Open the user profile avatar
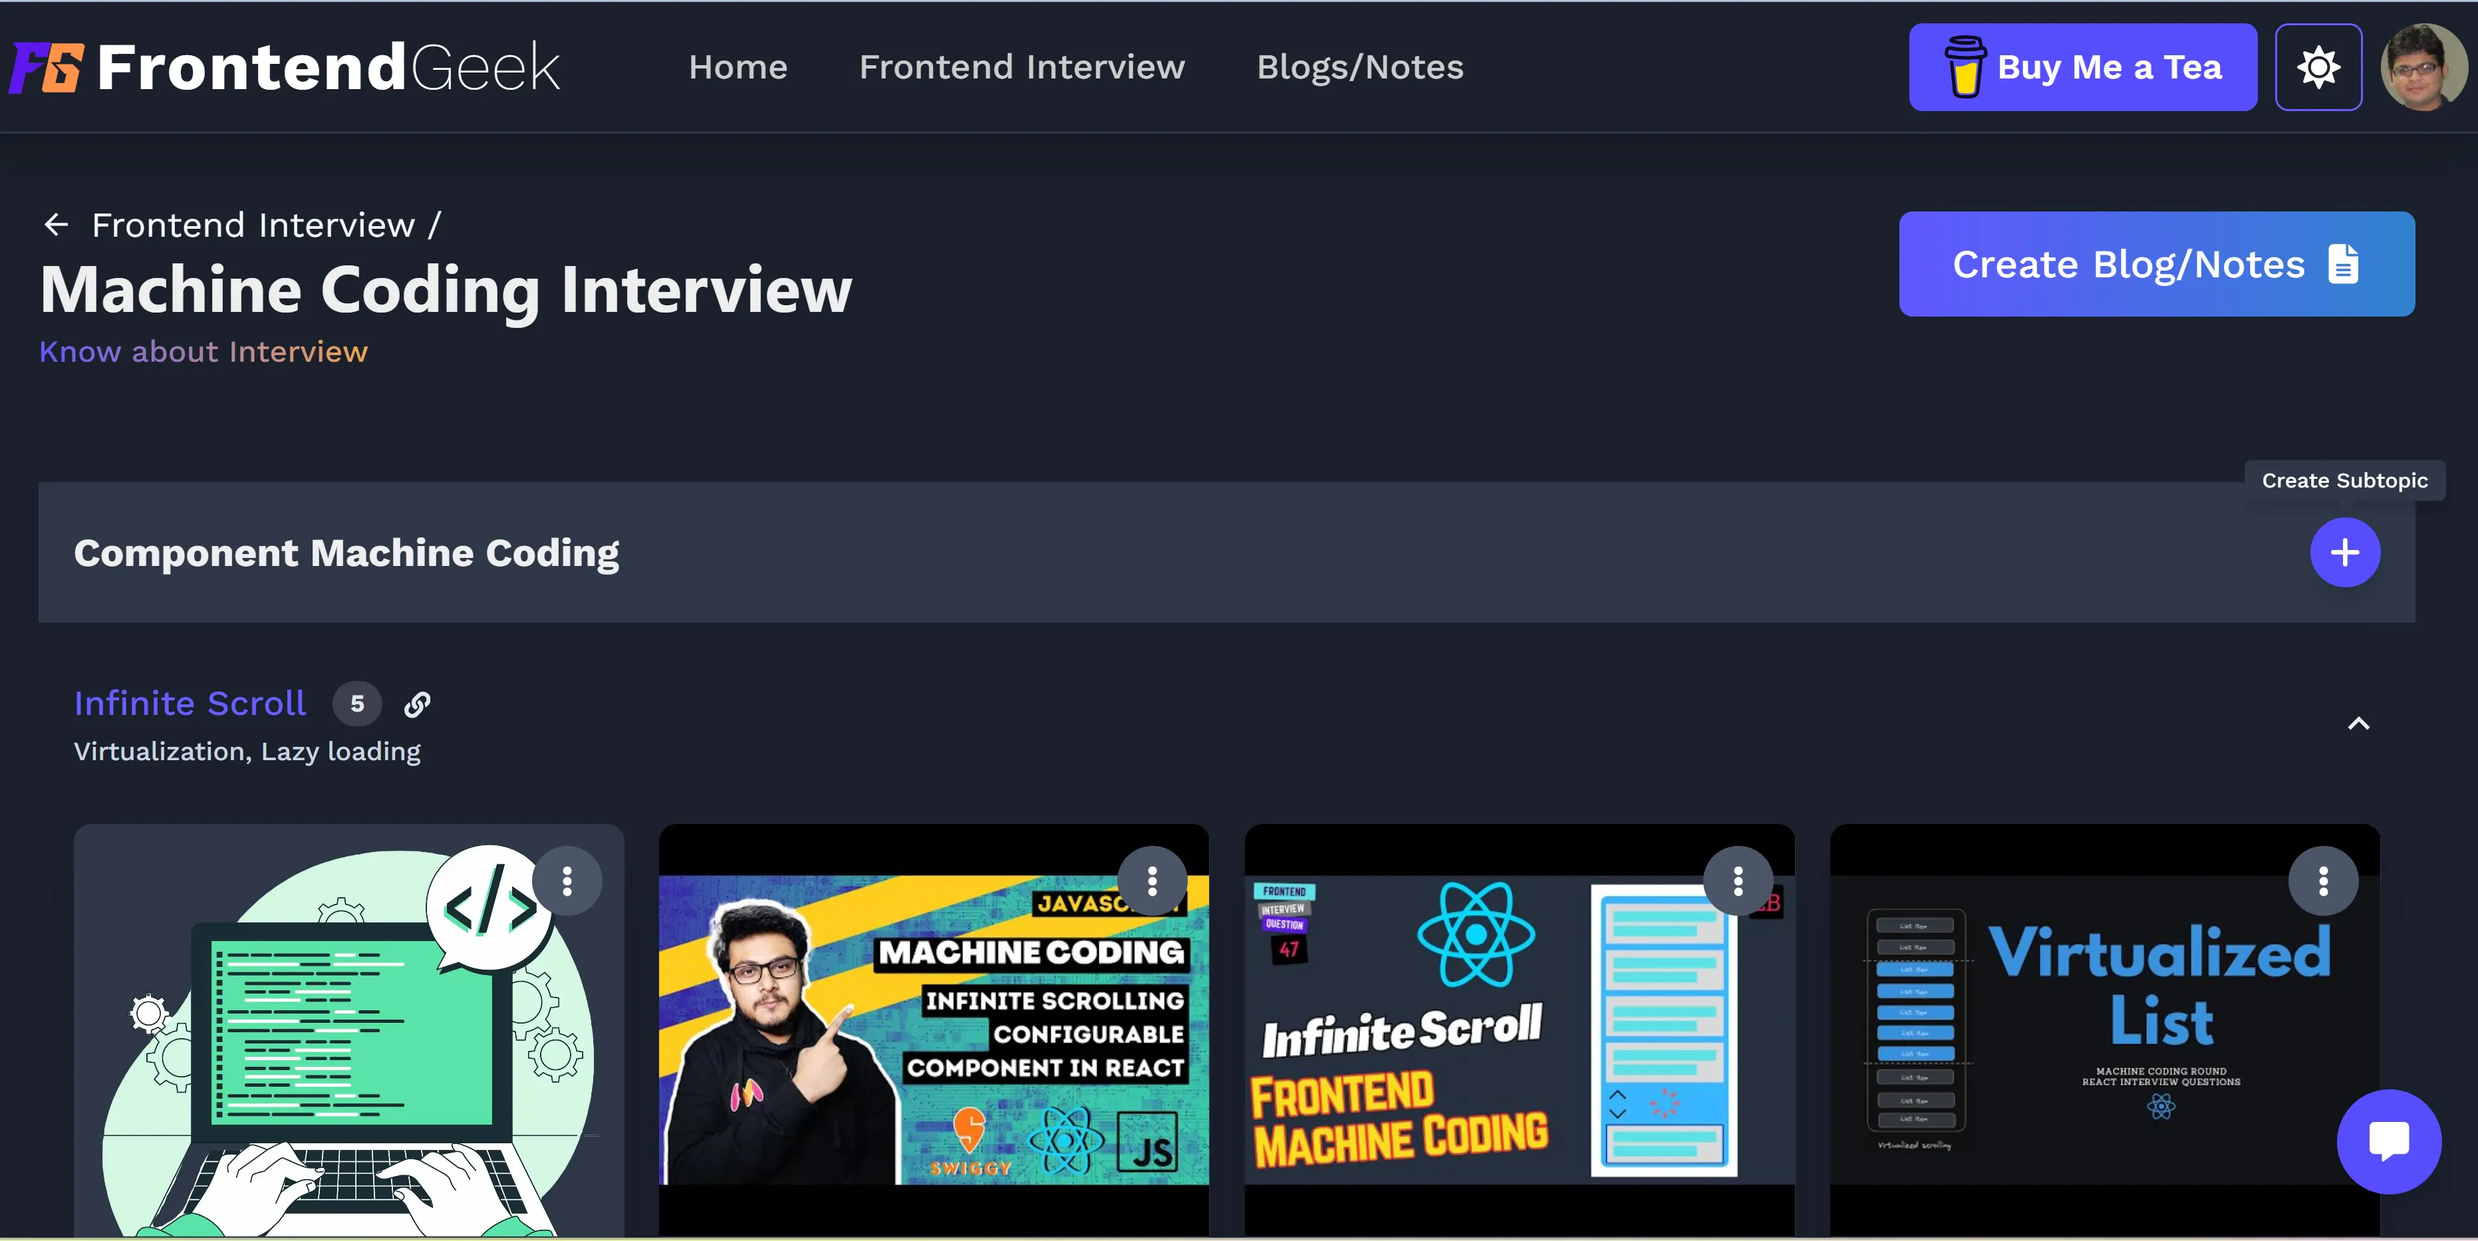This screenshot has height=1241, width=2478. click(2423, 67)
